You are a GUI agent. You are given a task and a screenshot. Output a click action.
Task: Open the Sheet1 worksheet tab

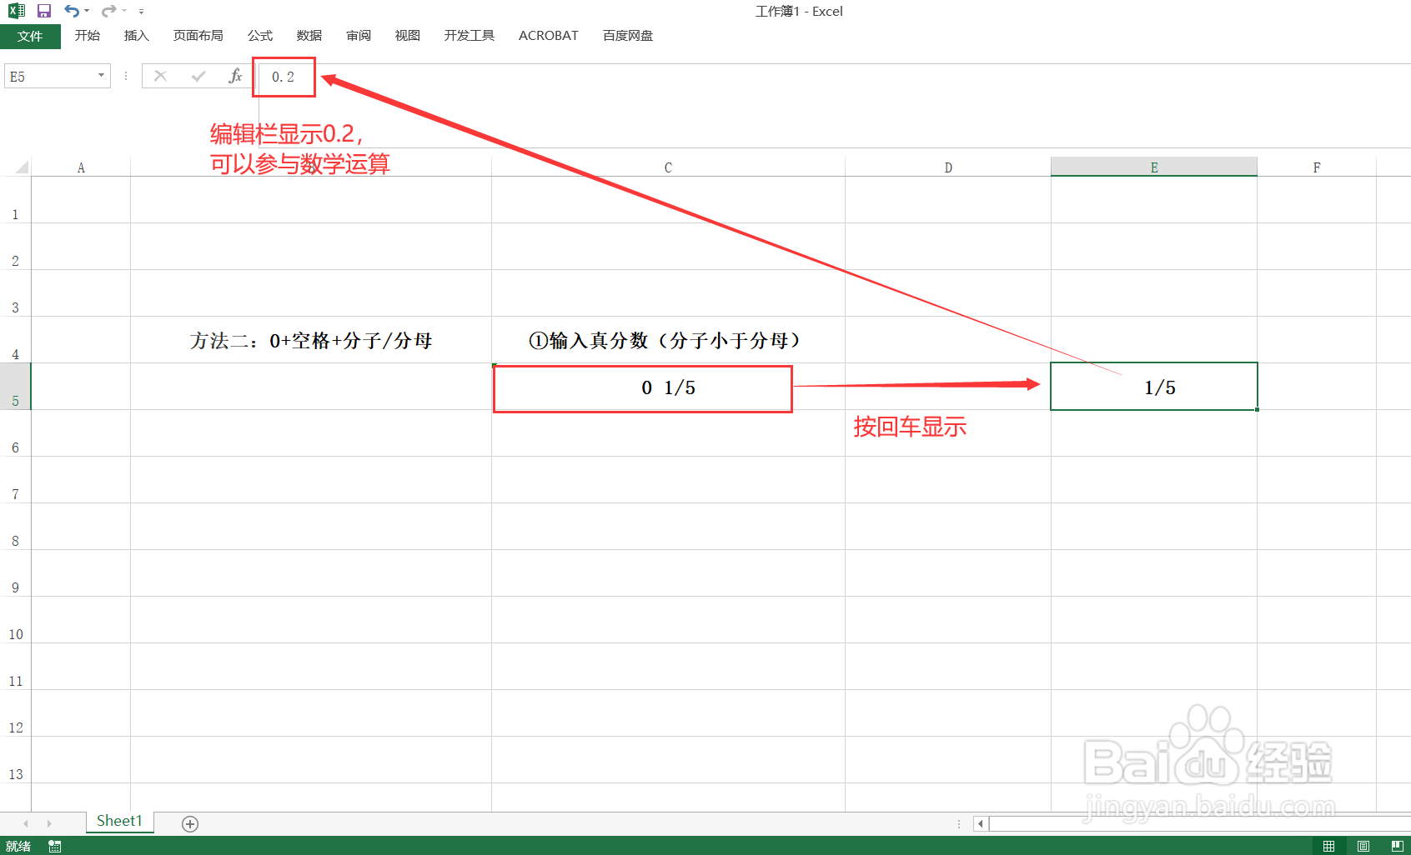pos(120,822)
